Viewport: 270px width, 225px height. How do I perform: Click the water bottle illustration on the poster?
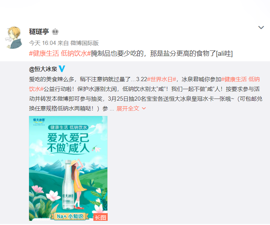coord(68,185)
